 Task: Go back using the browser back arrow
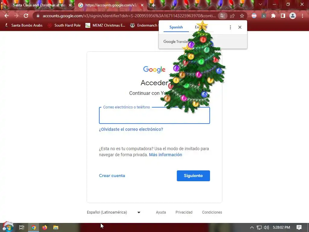click(7, 16)
